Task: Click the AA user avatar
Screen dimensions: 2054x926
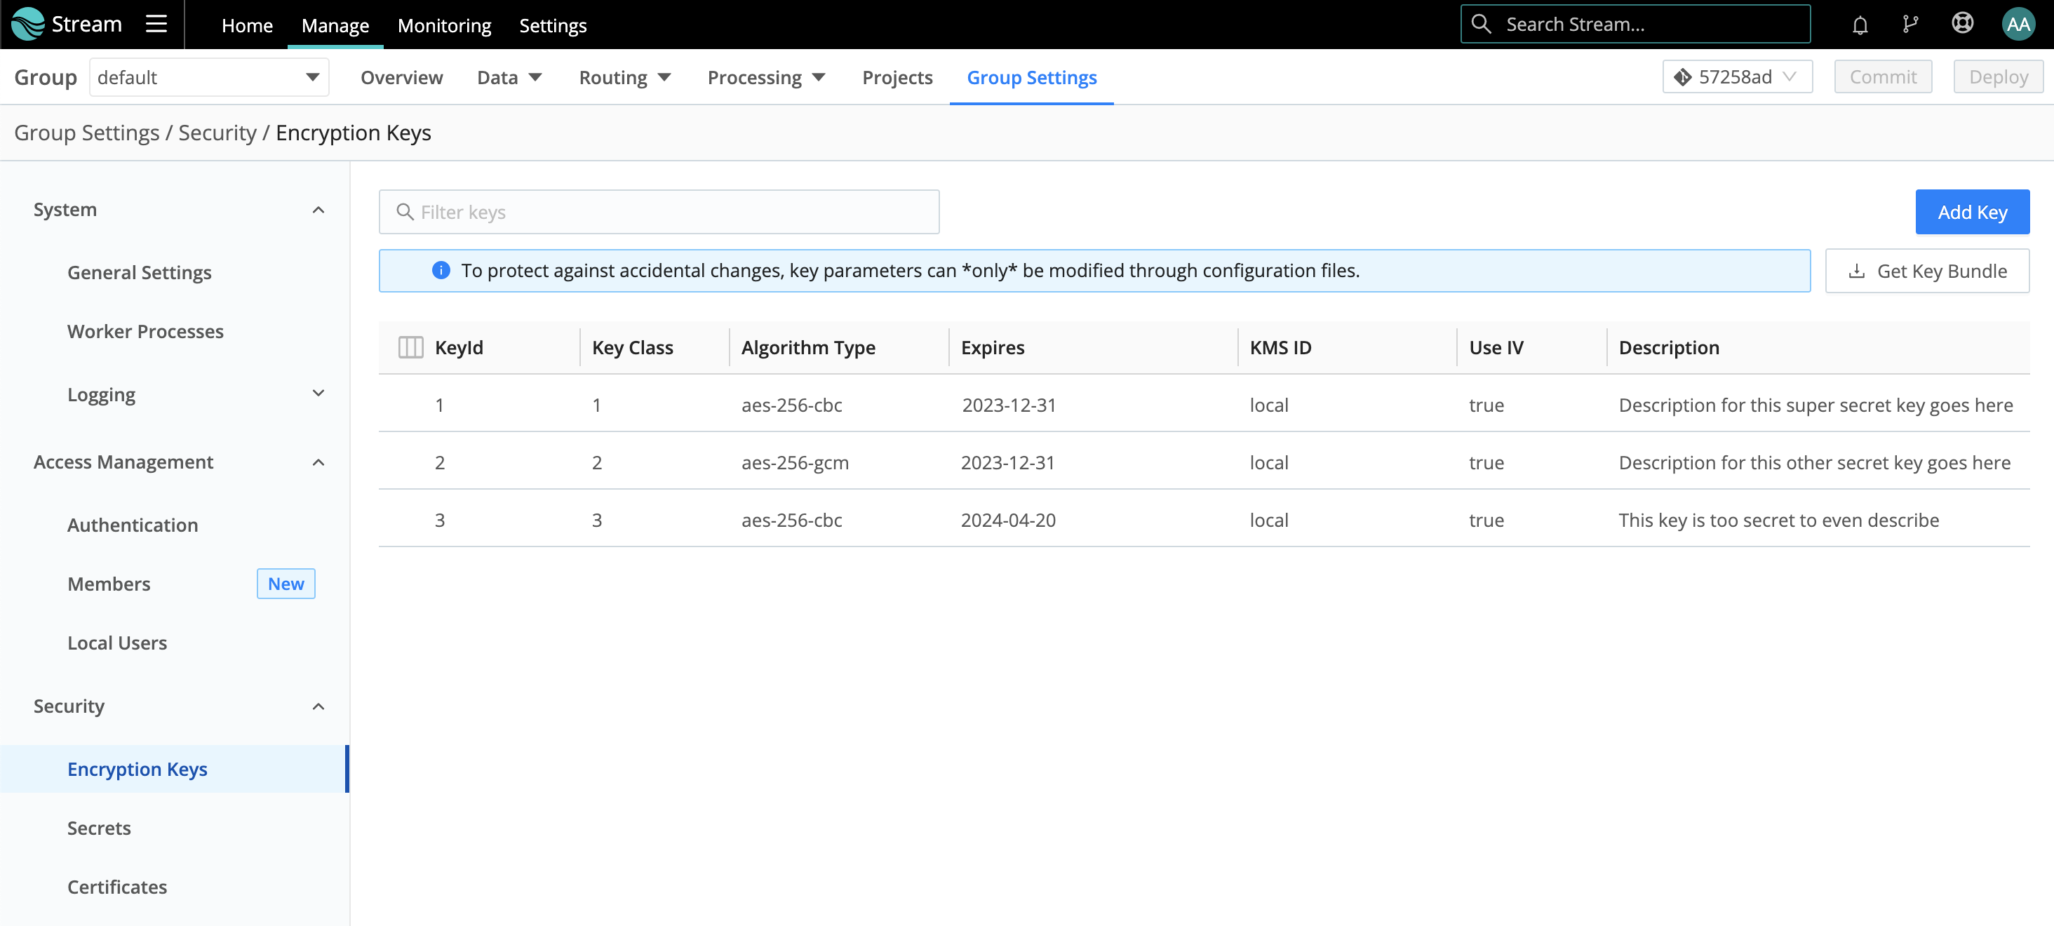Action: tap(2019, 24)
